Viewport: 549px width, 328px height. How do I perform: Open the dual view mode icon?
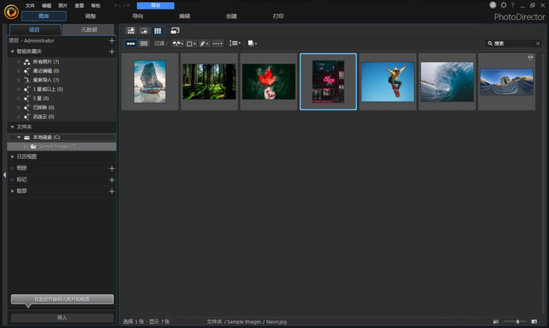click(175, 30)
